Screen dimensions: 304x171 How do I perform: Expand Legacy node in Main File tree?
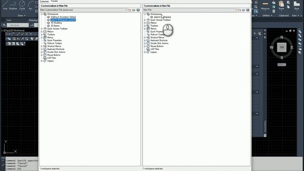coord(42,61)
